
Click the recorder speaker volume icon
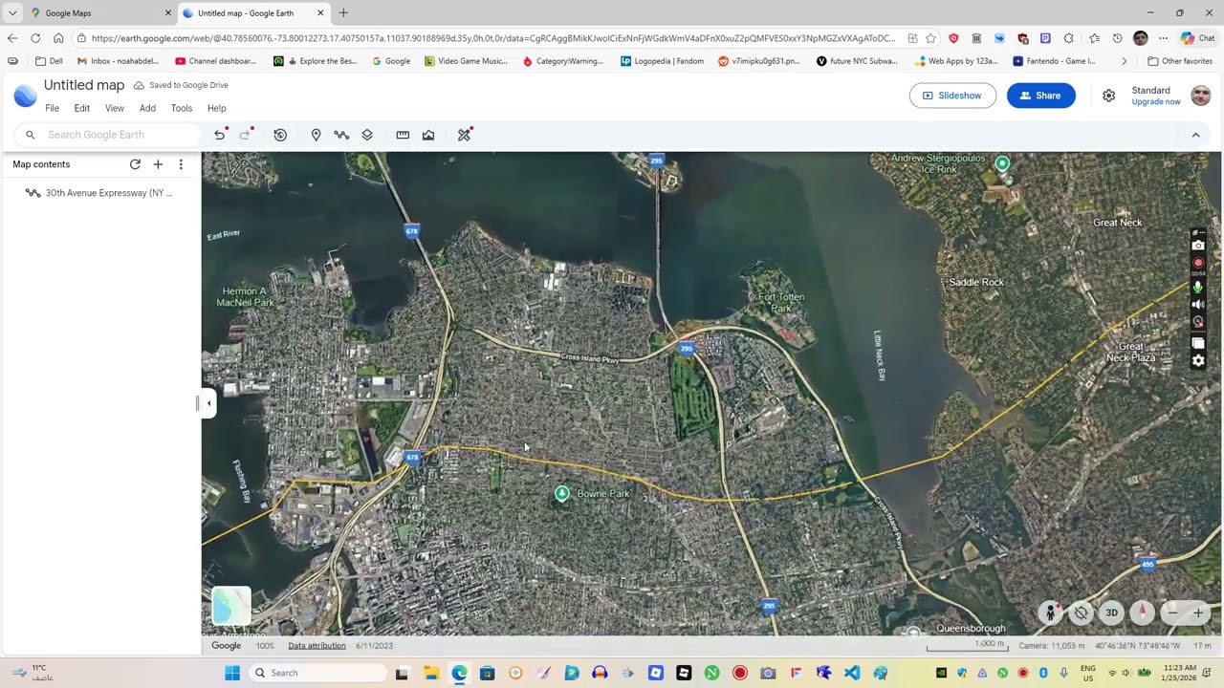coord(1198,305)
